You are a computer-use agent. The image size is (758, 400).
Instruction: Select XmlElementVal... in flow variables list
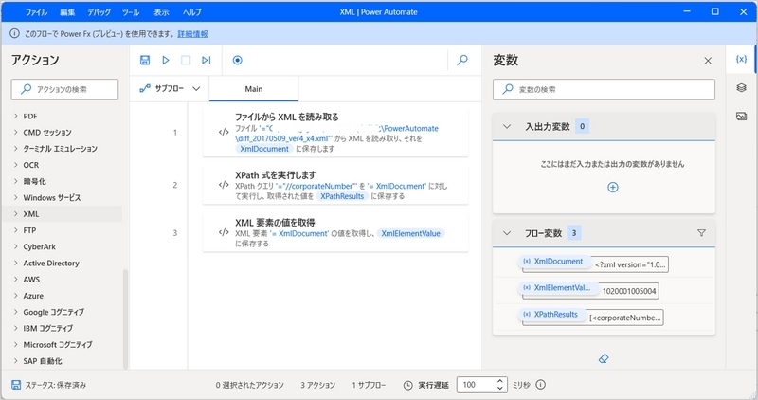coord(557,288)
